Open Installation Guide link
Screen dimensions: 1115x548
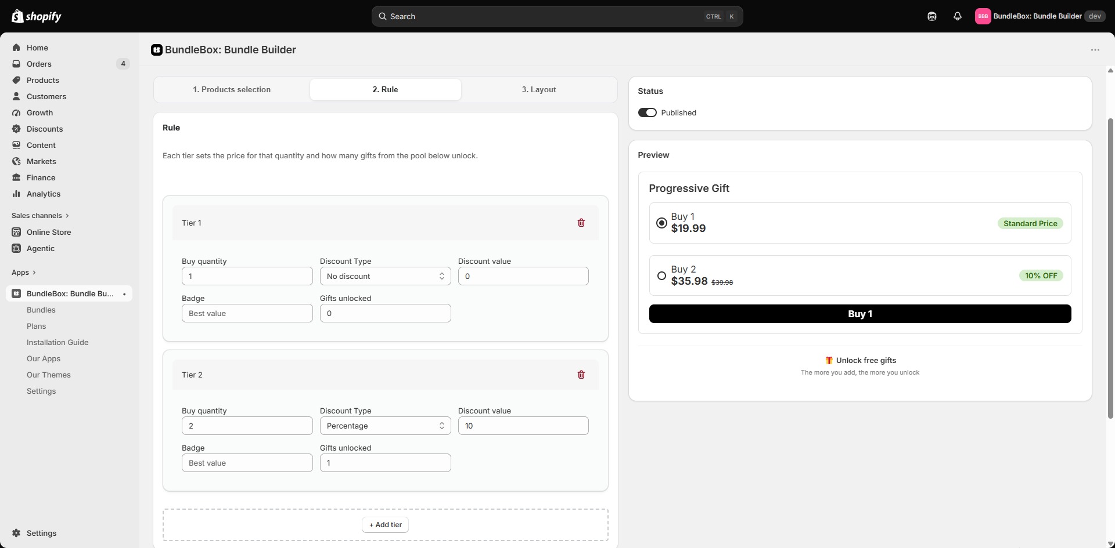57,342
